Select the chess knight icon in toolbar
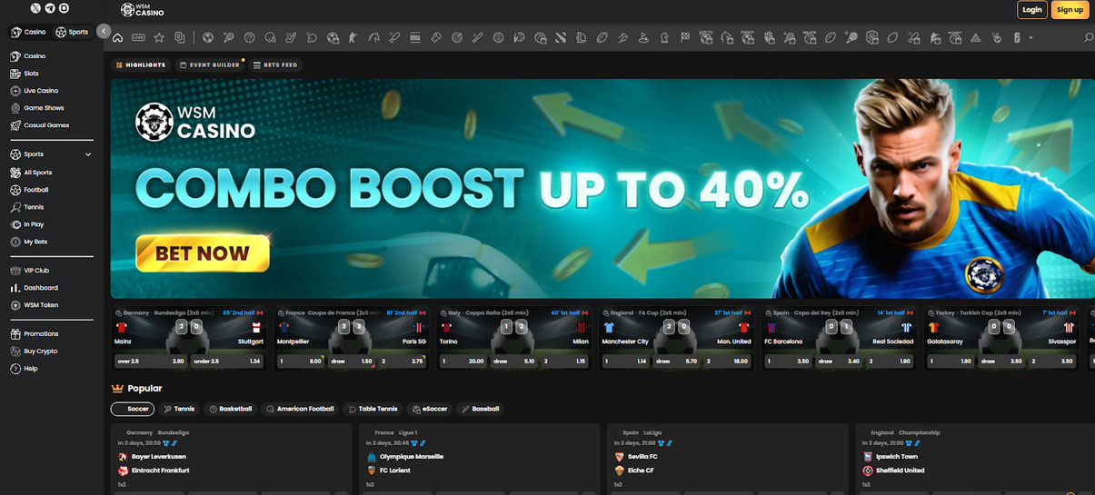This screenshot has height=495, width=1095. 664,38
